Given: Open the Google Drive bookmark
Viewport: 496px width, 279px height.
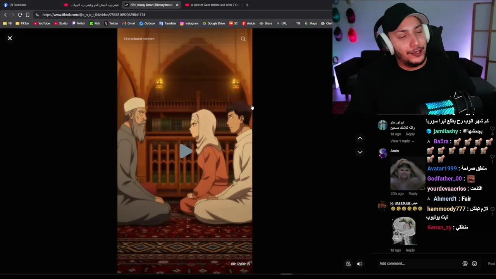Looking at the screenshot, I should click(214, 23).
